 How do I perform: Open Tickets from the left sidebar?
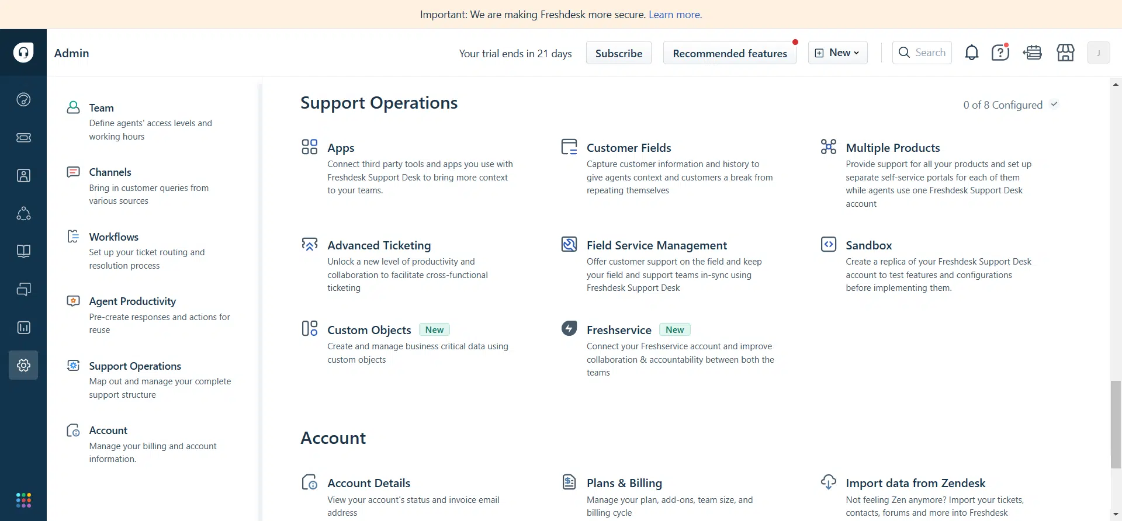(23, 137)
